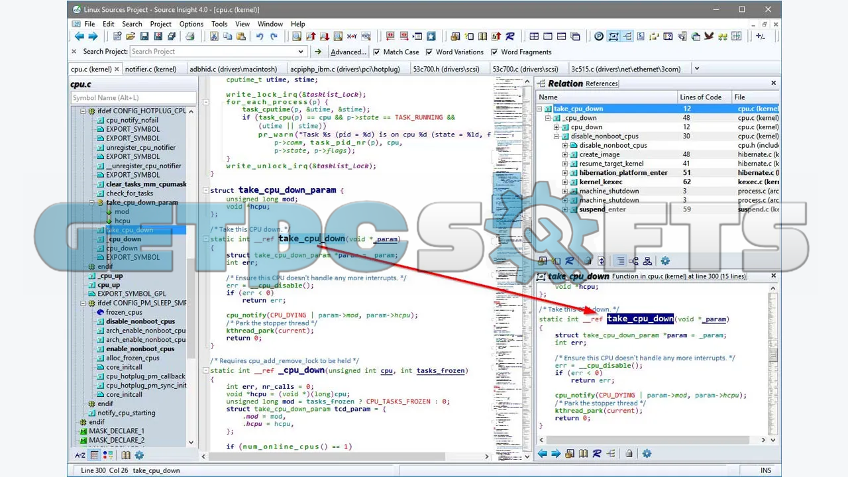Viewport: 848px width, 477px height.
Task: Open the file tabs overflow dropdown
Action: point(696,69)
